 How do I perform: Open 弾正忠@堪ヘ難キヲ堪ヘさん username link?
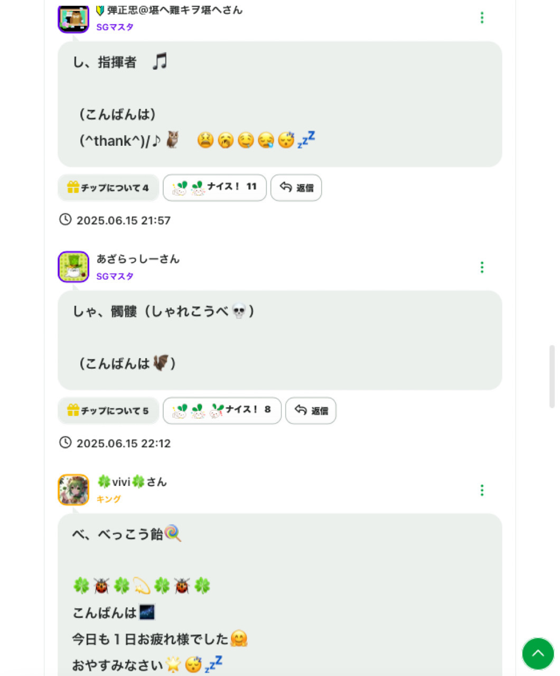[169, 10]
